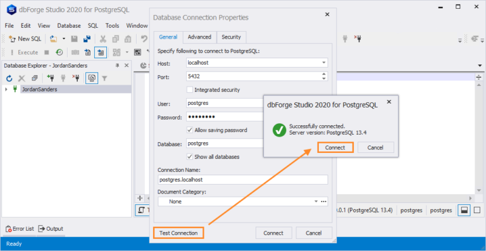This screenshot has height=251, width=486.
Task: Toggle the highlighted documents icon in Database Explorer
Action: pos(92,78)
